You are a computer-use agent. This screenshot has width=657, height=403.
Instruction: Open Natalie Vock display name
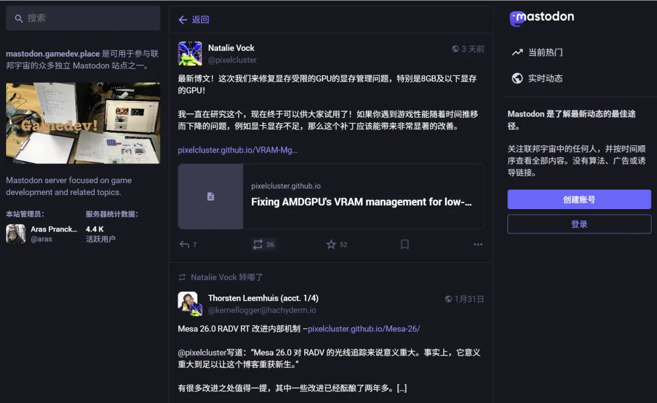pos(231,47)
